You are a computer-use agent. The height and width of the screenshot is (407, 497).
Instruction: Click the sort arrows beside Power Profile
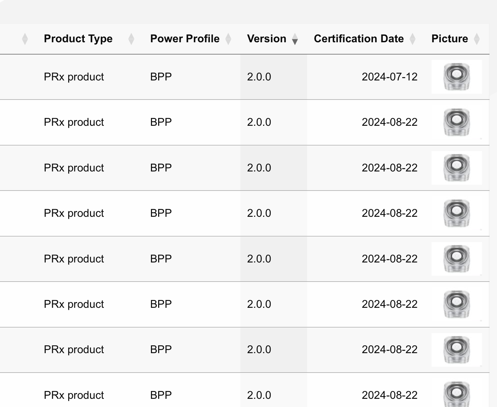click(x=228, y=39)
